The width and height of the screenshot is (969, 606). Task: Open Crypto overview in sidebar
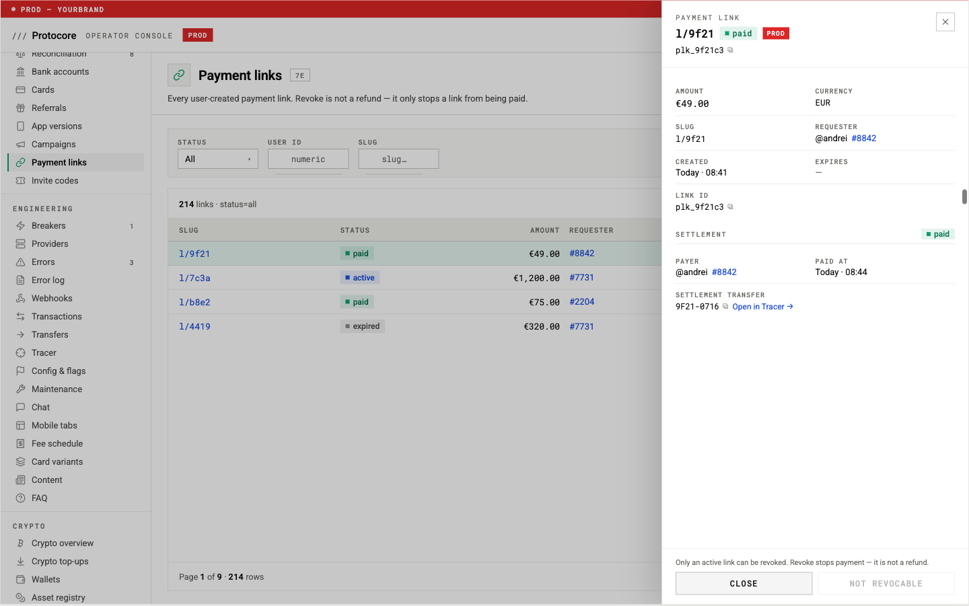click(76, 543)
